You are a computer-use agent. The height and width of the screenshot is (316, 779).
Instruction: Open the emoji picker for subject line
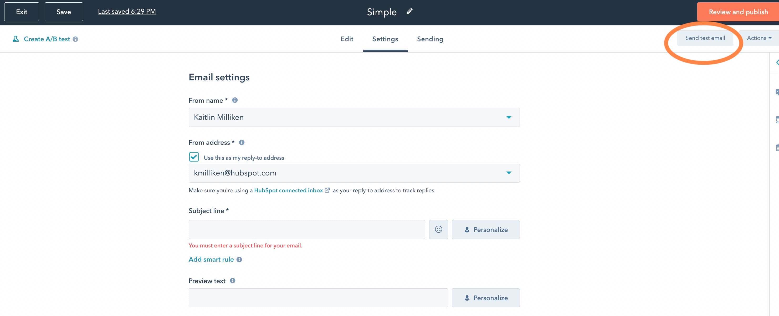click(438, 230)
